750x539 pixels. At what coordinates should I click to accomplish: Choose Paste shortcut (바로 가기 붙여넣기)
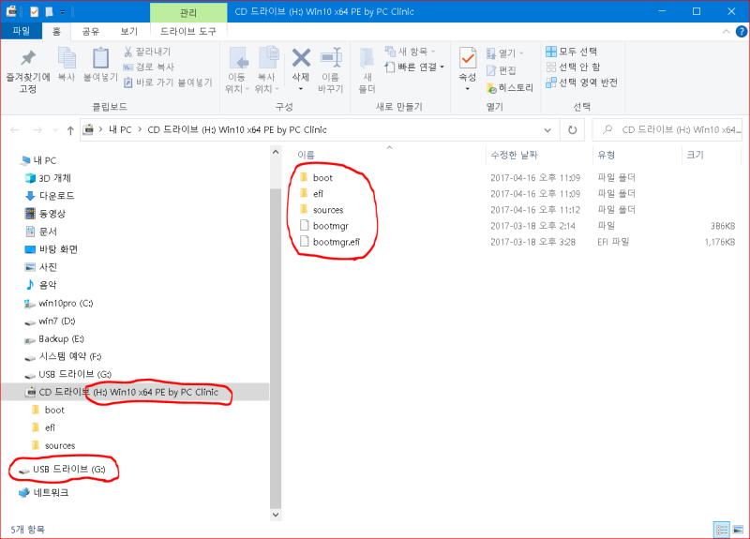(168, 82)
